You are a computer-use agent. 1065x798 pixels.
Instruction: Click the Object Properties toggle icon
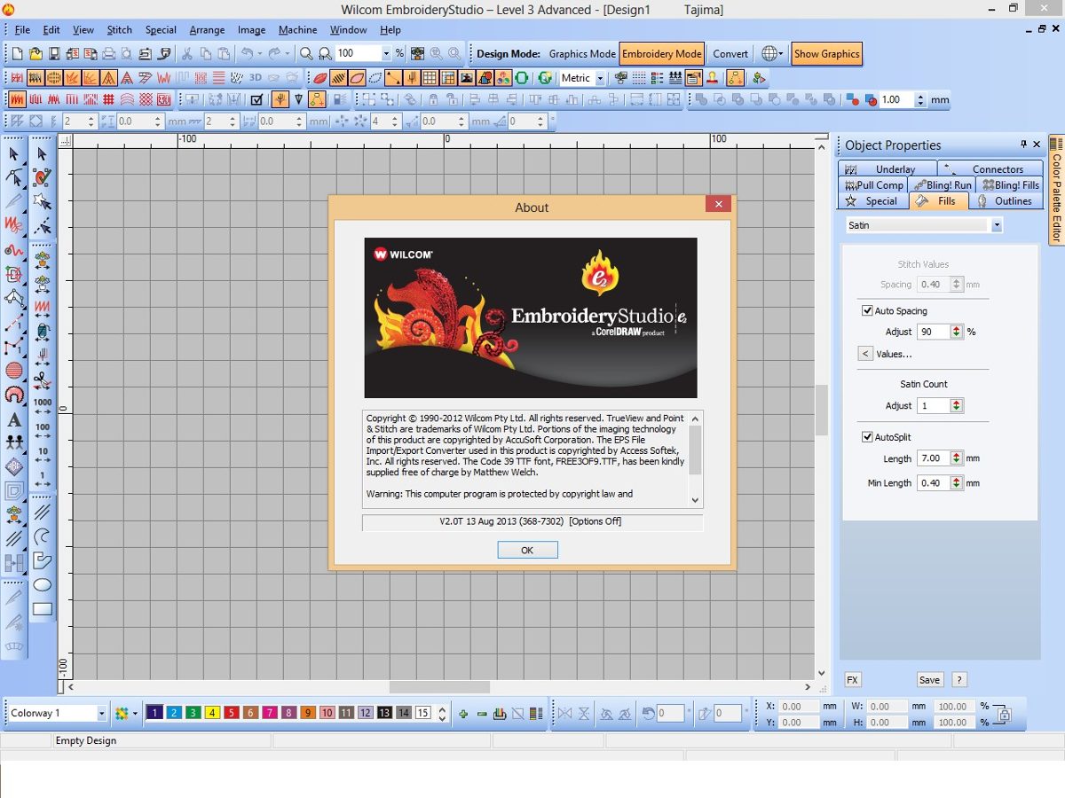[692, 78]
